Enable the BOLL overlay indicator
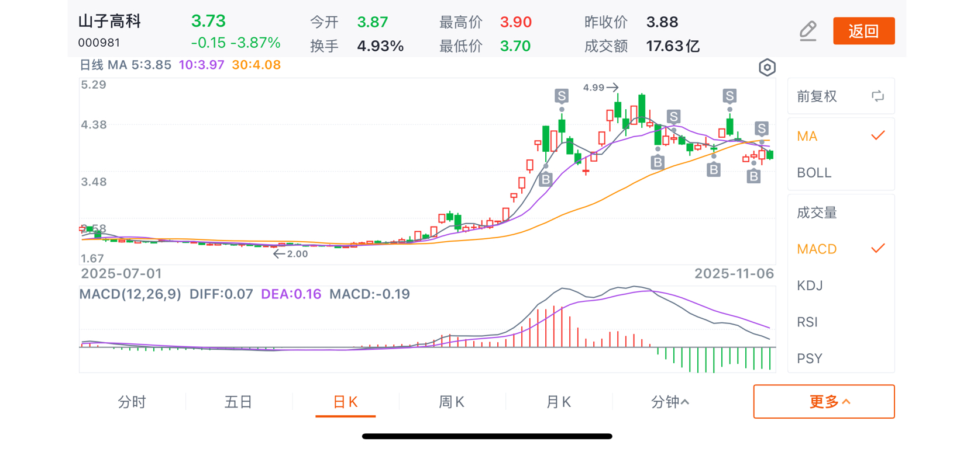This screenshot has height=449, width=974. pos(841,173)
